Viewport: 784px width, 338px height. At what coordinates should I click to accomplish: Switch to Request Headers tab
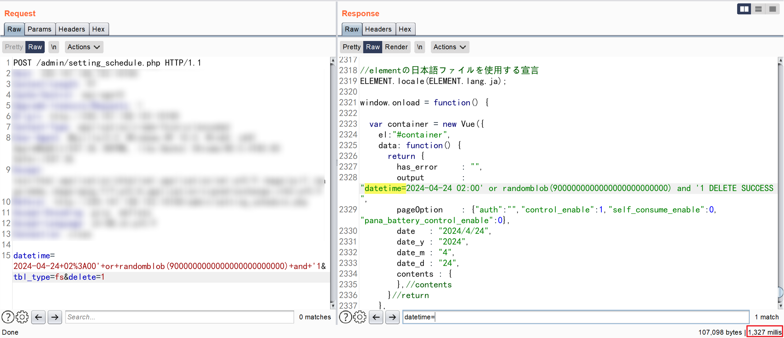tap(72, 29)
